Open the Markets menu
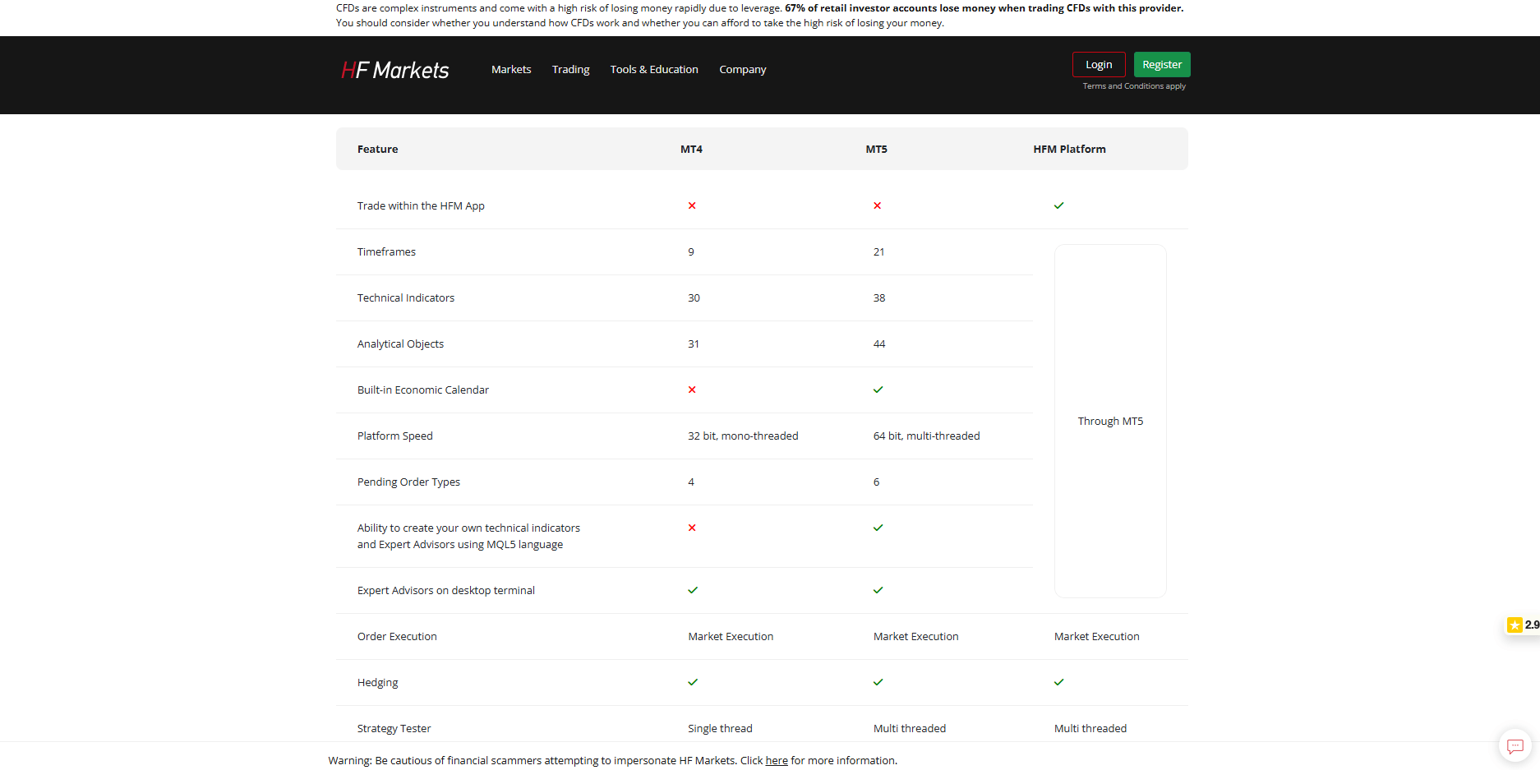This screenshot has height=770, width=1540. (x=511, y=70)
